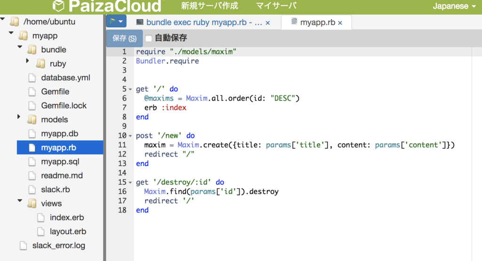Place cursor on 'erb :index' line
The width and height of the screenshot is (482, 261).
coord(165,108)
